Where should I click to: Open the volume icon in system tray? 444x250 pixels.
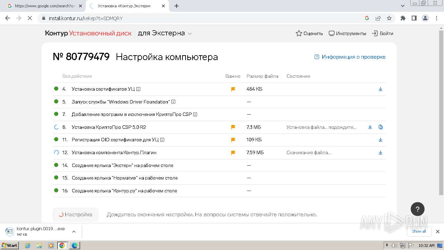pos(395,245)
